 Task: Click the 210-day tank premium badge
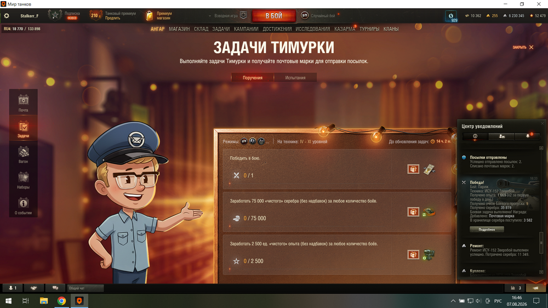click(x=95, y=15)
